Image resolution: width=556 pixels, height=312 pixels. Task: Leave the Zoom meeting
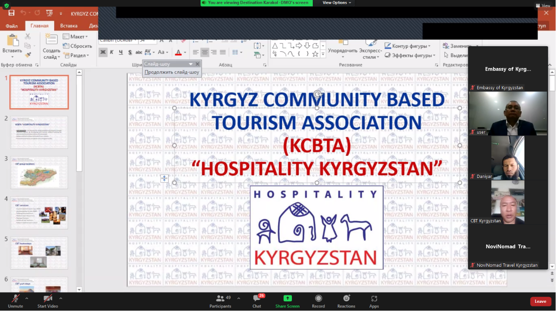(540, 301)
